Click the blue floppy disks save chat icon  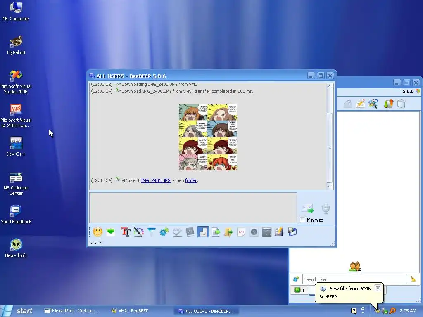click(x=292, y=232)
